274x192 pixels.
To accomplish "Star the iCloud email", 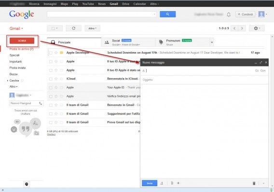I will (x=56, y=79).
